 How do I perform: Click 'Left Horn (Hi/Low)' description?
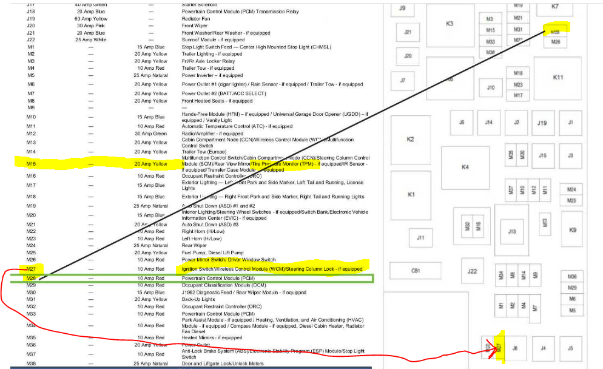(201, 239)
